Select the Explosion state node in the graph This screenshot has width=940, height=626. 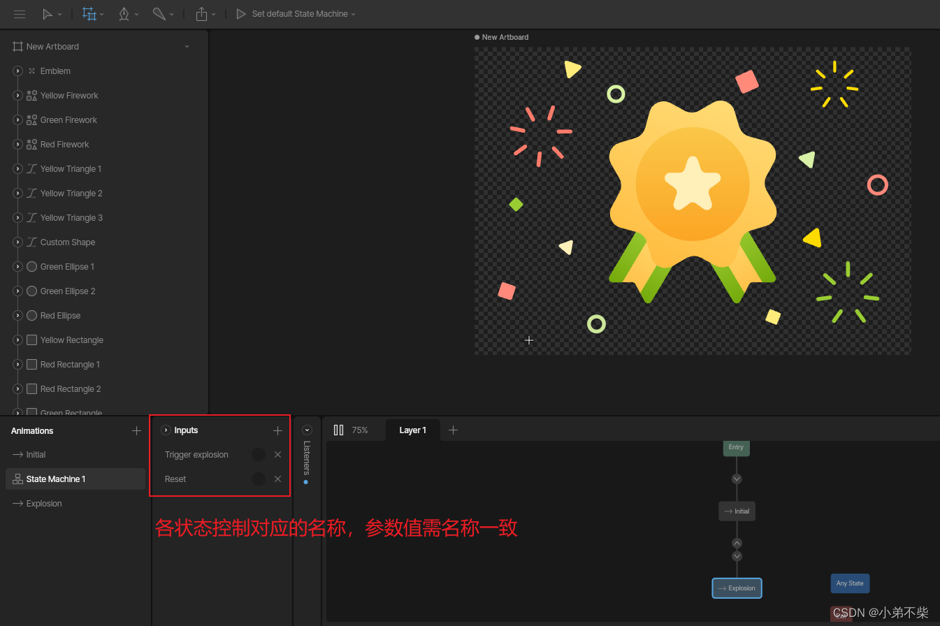tap(737, 588)
